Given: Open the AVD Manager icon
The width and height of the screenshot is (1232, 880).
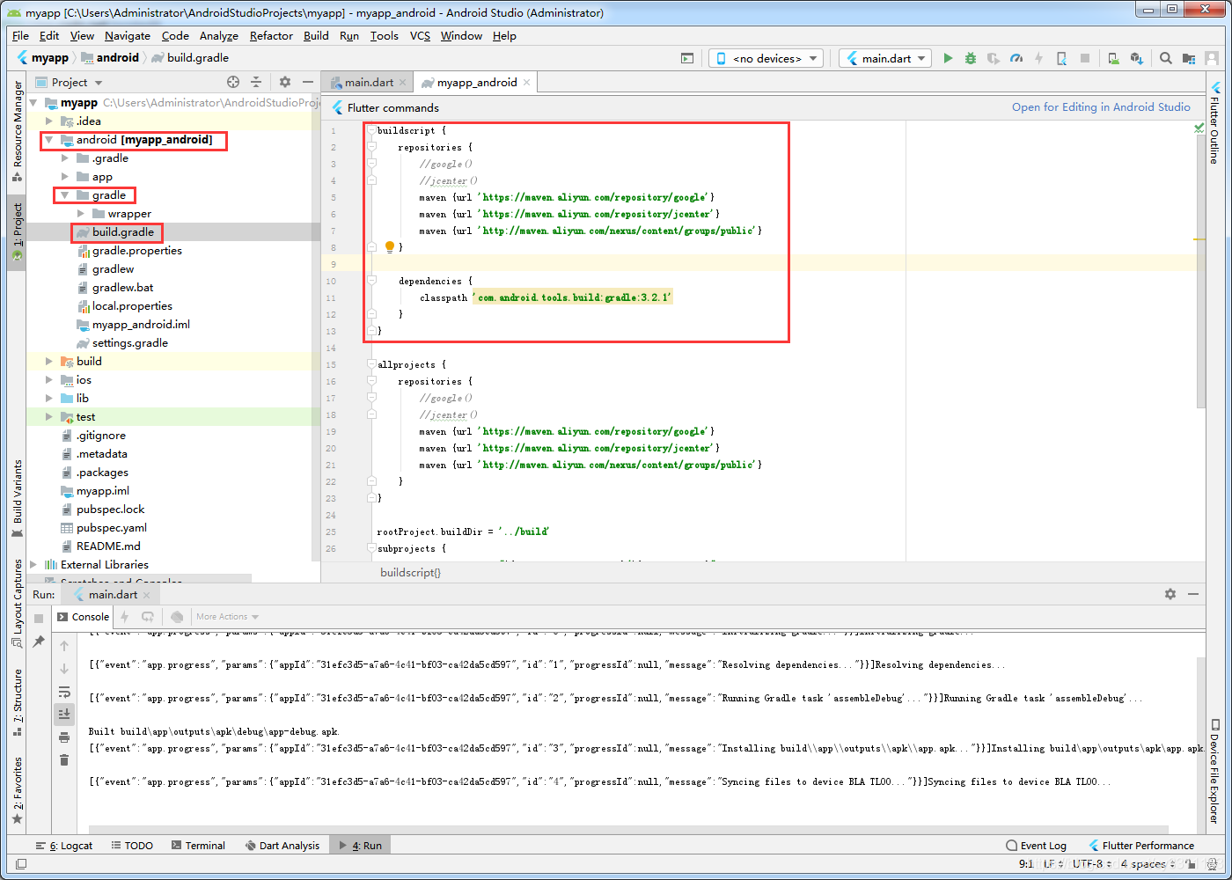Looking at the screenshot, I should (1113, 58).
